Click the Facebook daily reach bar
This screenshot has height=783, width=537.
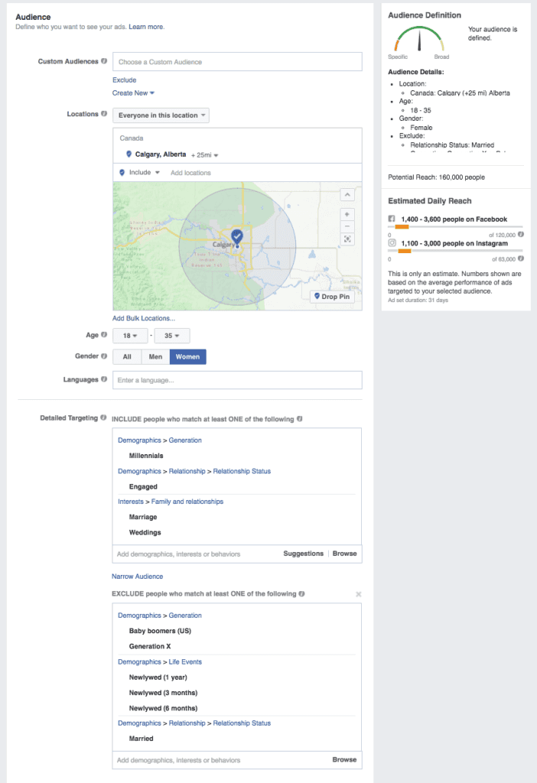(x=455, y=226)
